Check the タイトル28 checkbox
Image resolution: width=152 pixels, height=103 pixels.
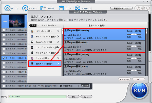point(4,44)
